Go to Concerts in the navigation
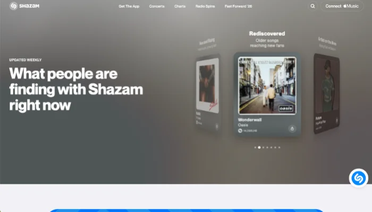Screen dimensions: 372x212 [x=157, y=6]
